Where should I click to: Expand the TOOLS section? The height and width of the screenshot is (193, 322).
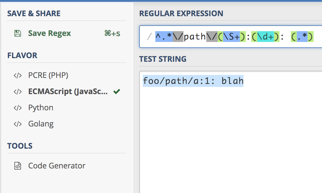(20, 146)
